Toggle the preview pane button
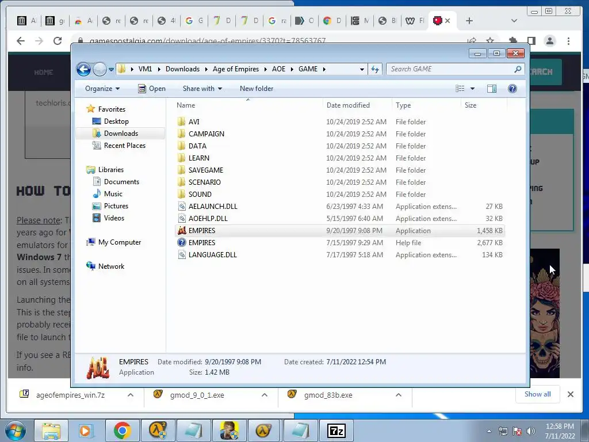The height and width of the screenshot is (442, 589). (x=492, y=89)
